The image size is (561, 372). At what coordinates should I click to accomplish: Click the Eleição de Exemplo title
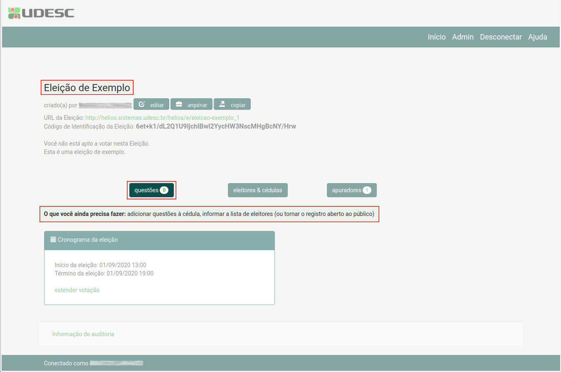[87, 88]
